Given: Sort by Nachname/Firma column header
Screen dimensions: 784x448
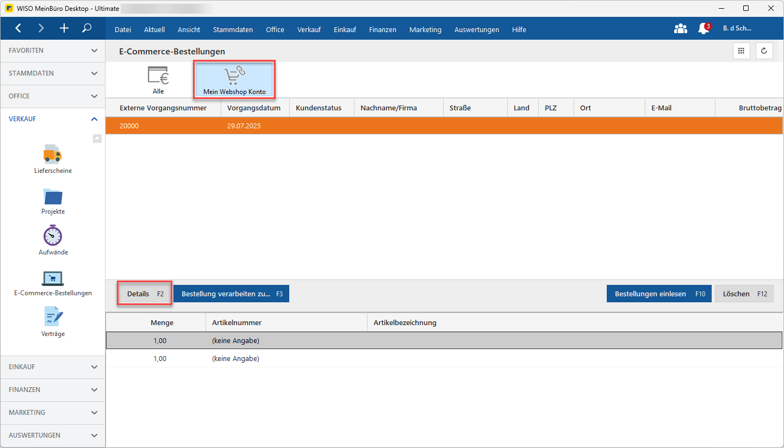Looking at the screenshot, I should 399,108.
